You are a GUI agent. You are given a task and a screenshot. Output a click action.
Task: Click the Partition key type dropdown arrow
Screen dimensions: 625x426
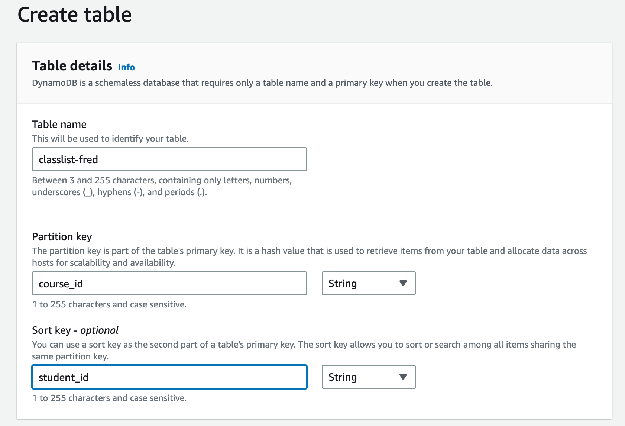tap(403, 284)
